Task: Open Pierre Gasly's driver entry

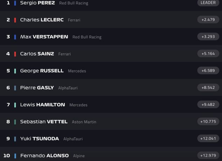Action: click(x=37, y=87)
